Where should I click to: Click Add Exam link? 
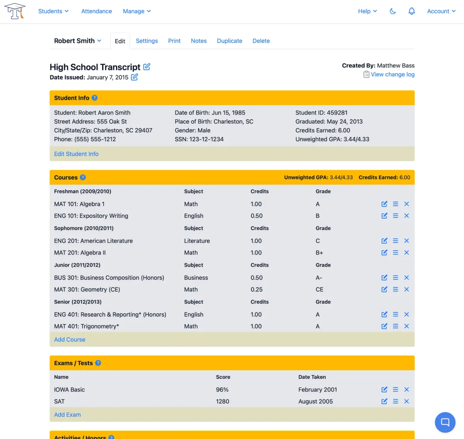tap(67, 415)
